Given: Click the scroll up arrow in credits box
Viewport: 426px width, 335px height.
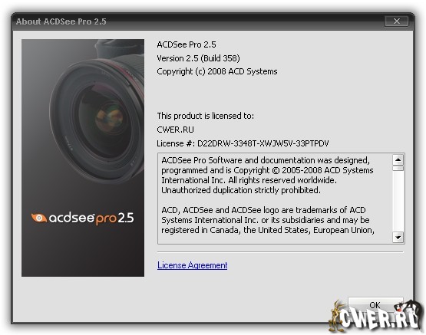Looking at the screenshot, I should pos(398,159).
